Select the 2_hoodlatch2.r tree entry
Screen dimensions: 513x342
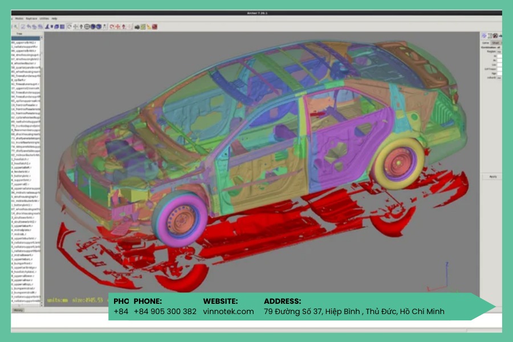click(x=21, y=164)
